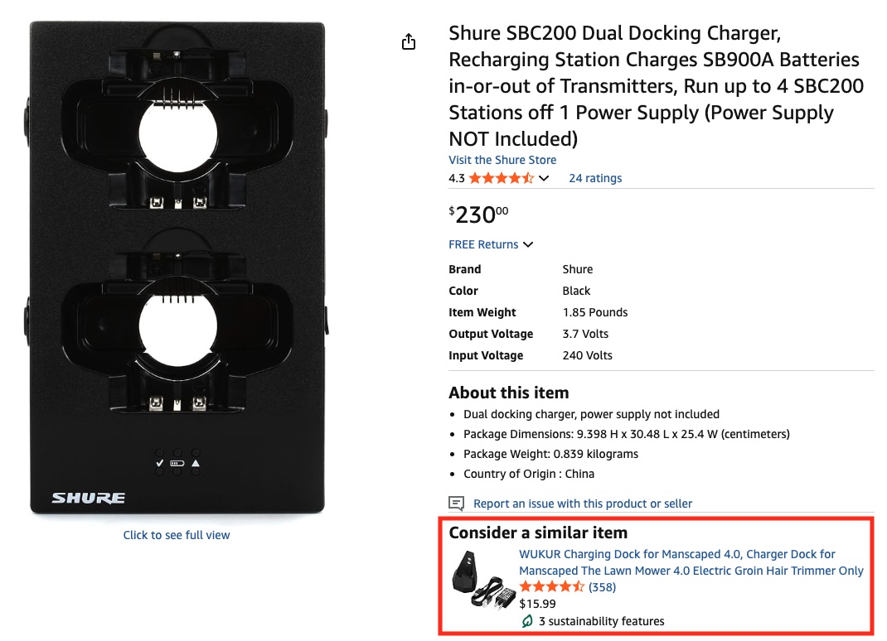Open the 24 ratings link
The width and height of the screenshot is (887, 641).
coord(594,178)
